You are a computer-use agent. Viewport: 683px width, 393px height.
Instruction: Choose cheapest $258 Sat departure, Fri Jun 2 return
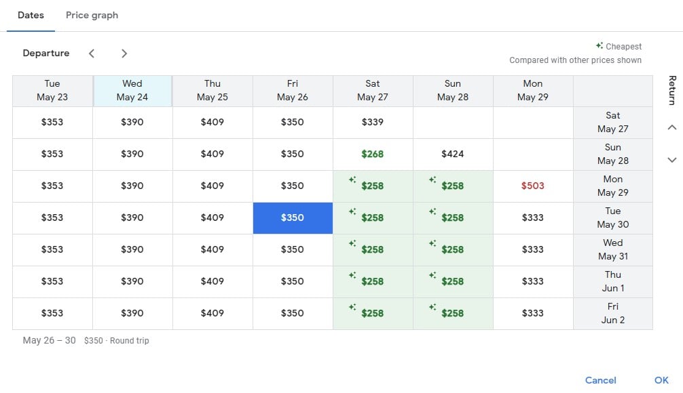click(x=373, y=314)
